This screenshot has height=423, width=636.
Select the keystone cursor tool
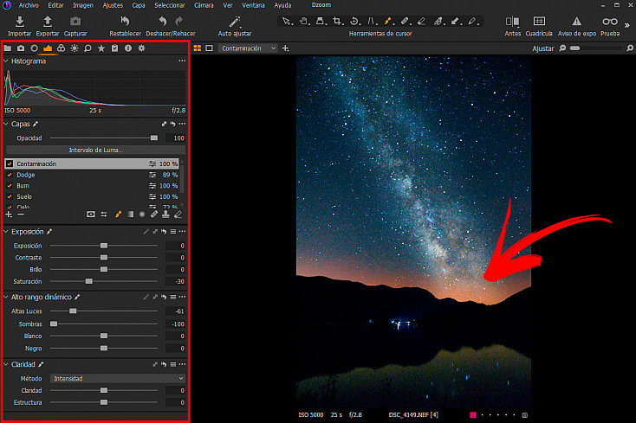click(320, 21)
